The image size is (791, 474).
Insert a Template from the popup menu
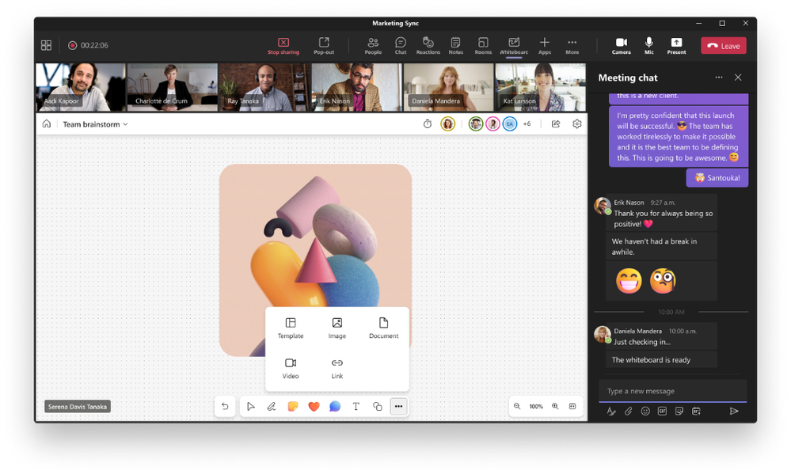291,328
